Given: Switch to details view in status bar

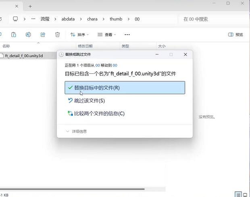Looking at the screenshot, I should [238, 194].
